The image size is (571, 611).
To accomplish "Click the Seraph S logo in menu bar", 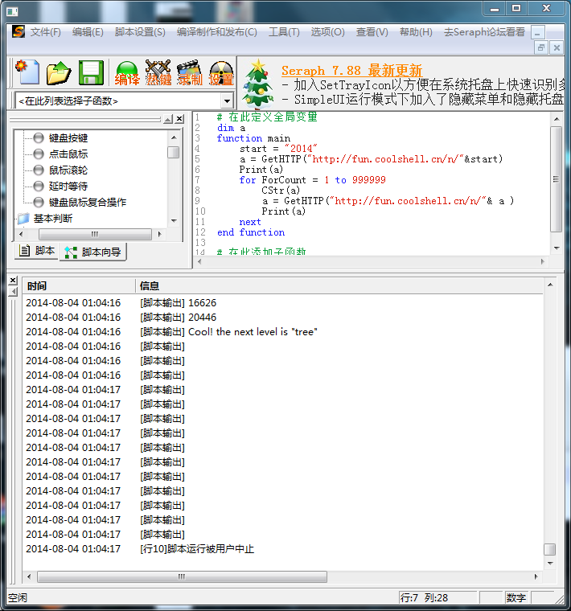I will pos(18,31).
